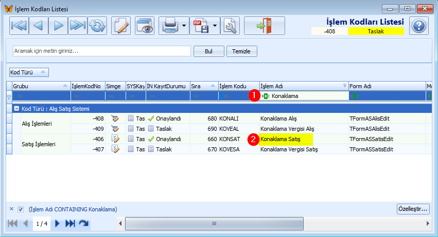
Task: Remove the filter with X icon
Action: point(11,209)
